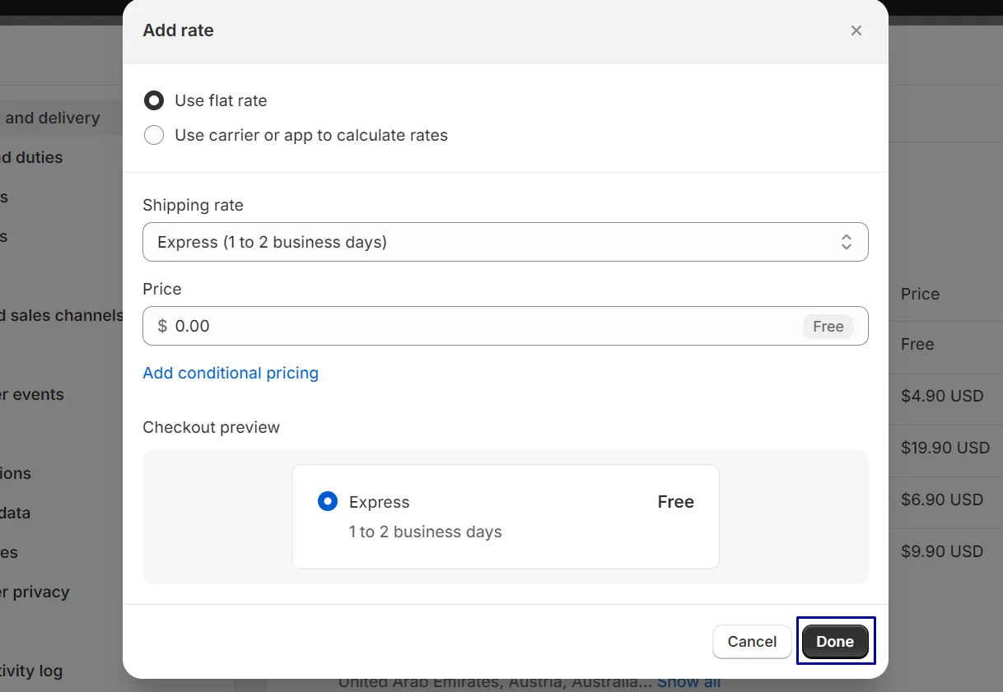The image size is (1003, 692).
Task: Open the 'er events' settings sidebar item
Action: 32,394
